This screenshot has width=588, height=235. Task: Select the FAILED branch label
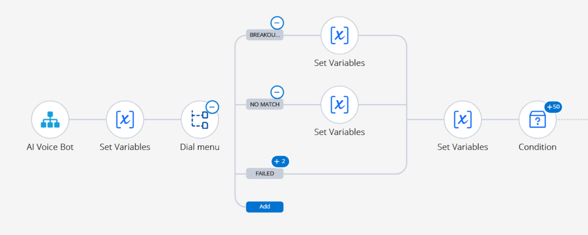pyautogui.click(x=265, y=173)
